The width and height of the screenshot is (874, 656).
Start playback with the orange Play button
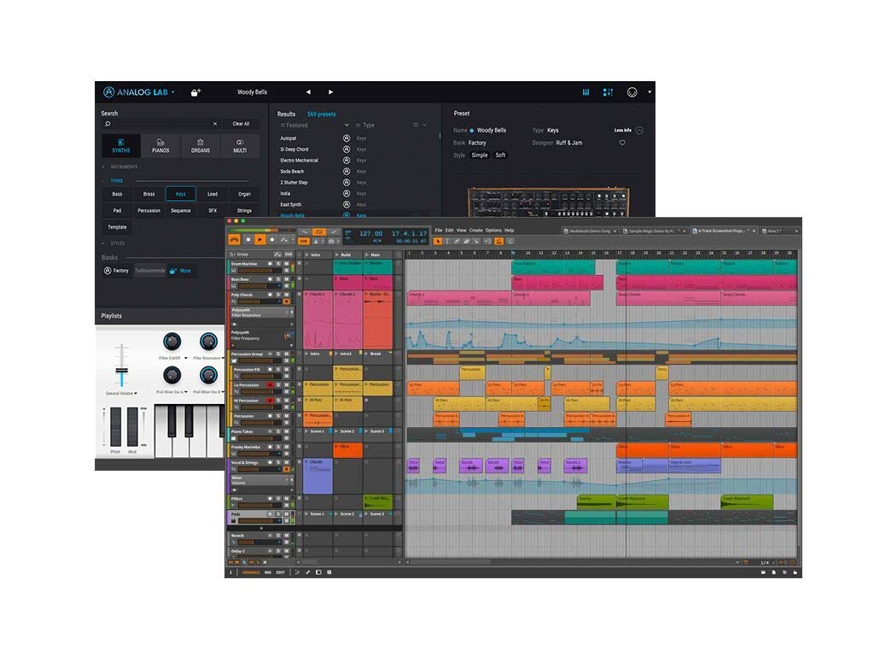(x=259, y=240)
